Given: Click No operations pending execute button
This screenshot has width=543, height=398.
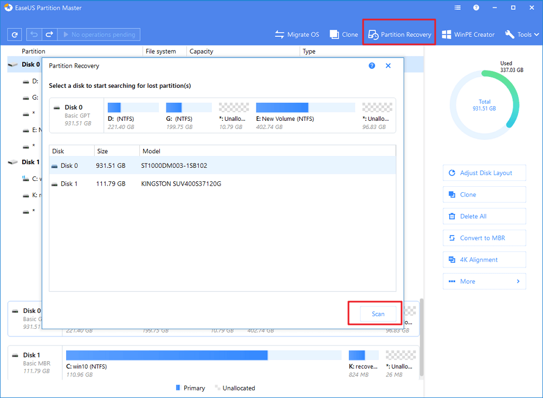Looking at the screenshot, I should 99,35.
